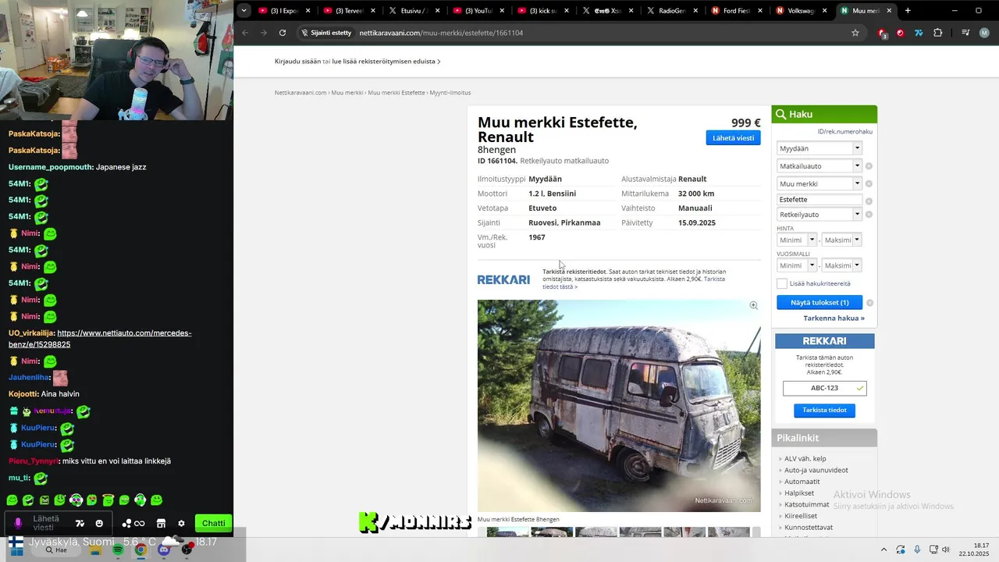Viewport: 999px width, 562px height.
Task: Focus the Estefette model input field
Action: [819, 200]
